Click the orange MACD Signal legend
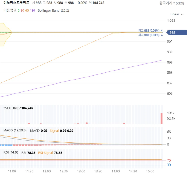Image resolution: width=187 pixels, height=173 pixels. [54, 131]
